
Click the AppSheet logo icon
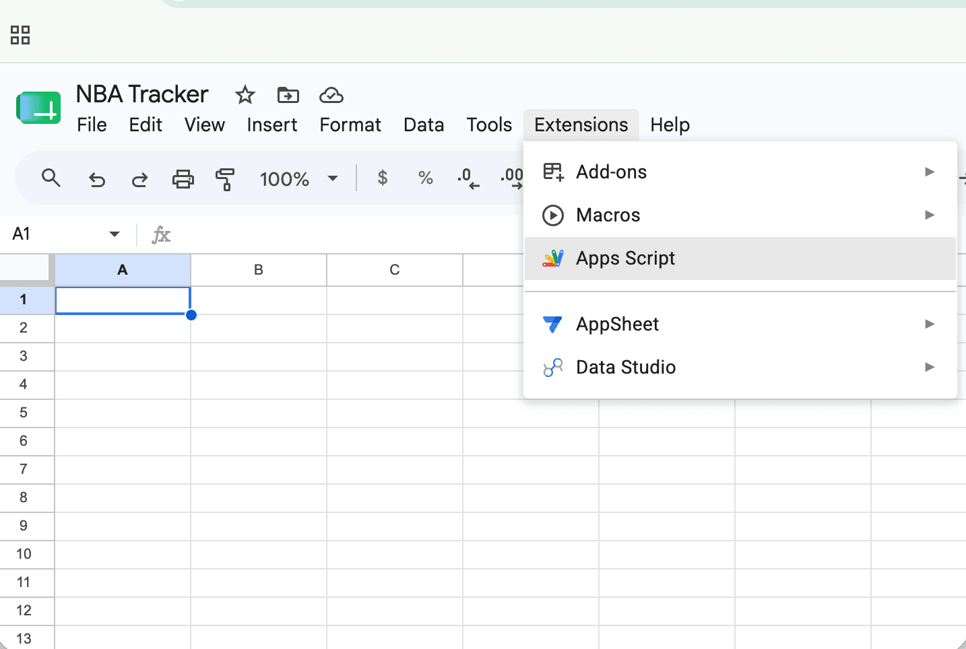click(x=553, y=324)
